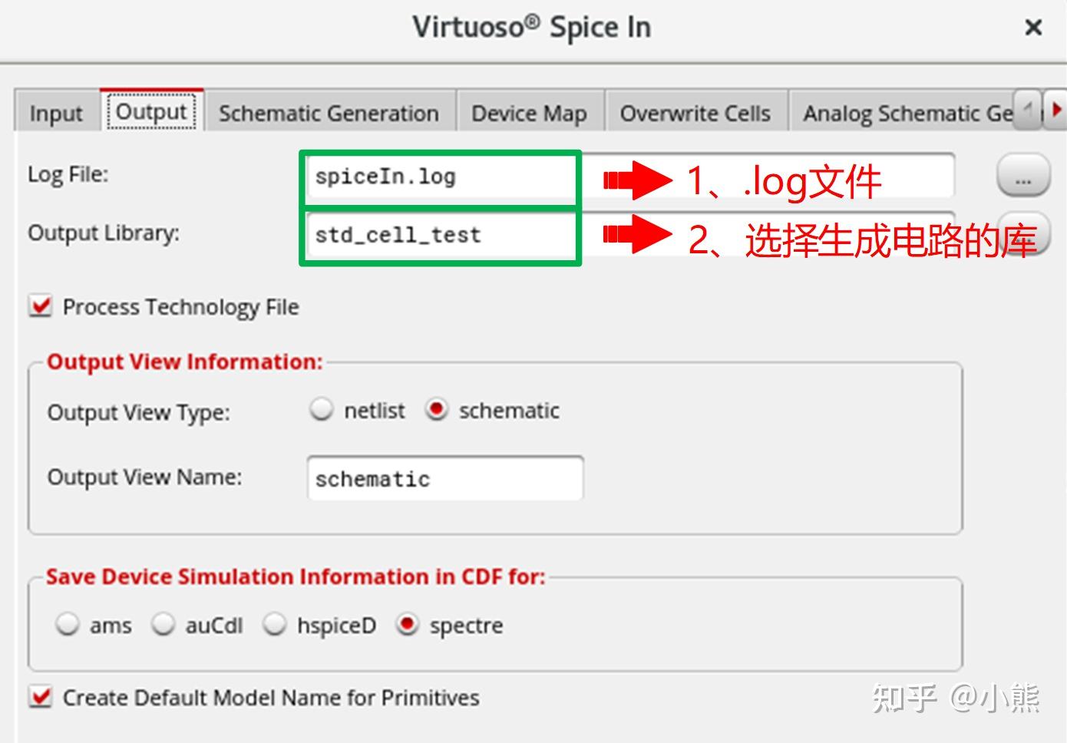
Task: Enable the Process Technology File checkbox
Action: tap(38, 306)
